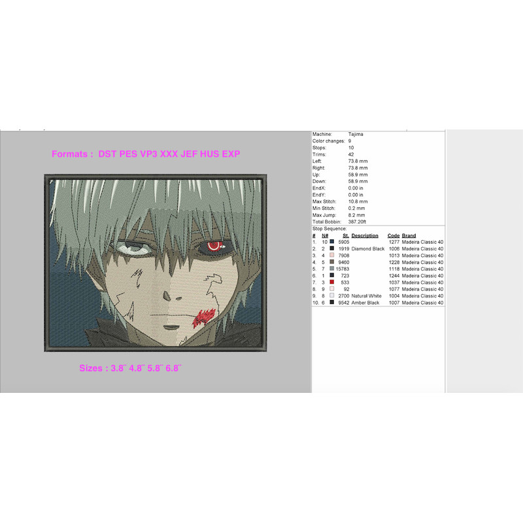This screenshot has height=523, width=523.
Task: Pick the brown-gray thread swatch, code 1228
Action: (x=333, y=262)
